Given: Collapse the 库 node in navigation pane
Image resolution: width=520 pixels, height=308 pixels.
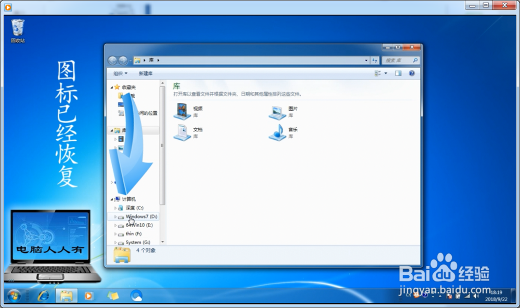Looking at the screenshot, I should coord(111,130).
